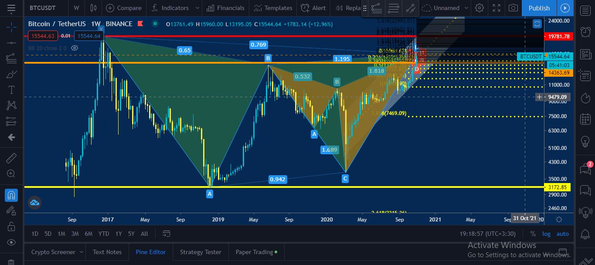Click floating toolbar pattern settings icon
Screen dimensions: 595x265
(410, 8)
